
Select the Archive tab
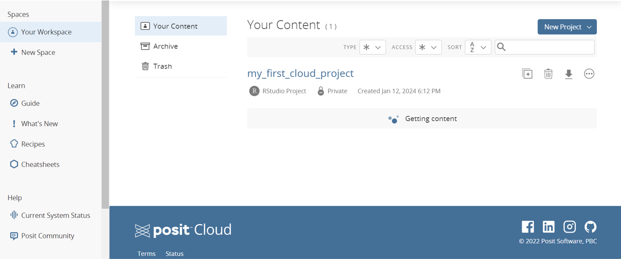click(181, 46)
